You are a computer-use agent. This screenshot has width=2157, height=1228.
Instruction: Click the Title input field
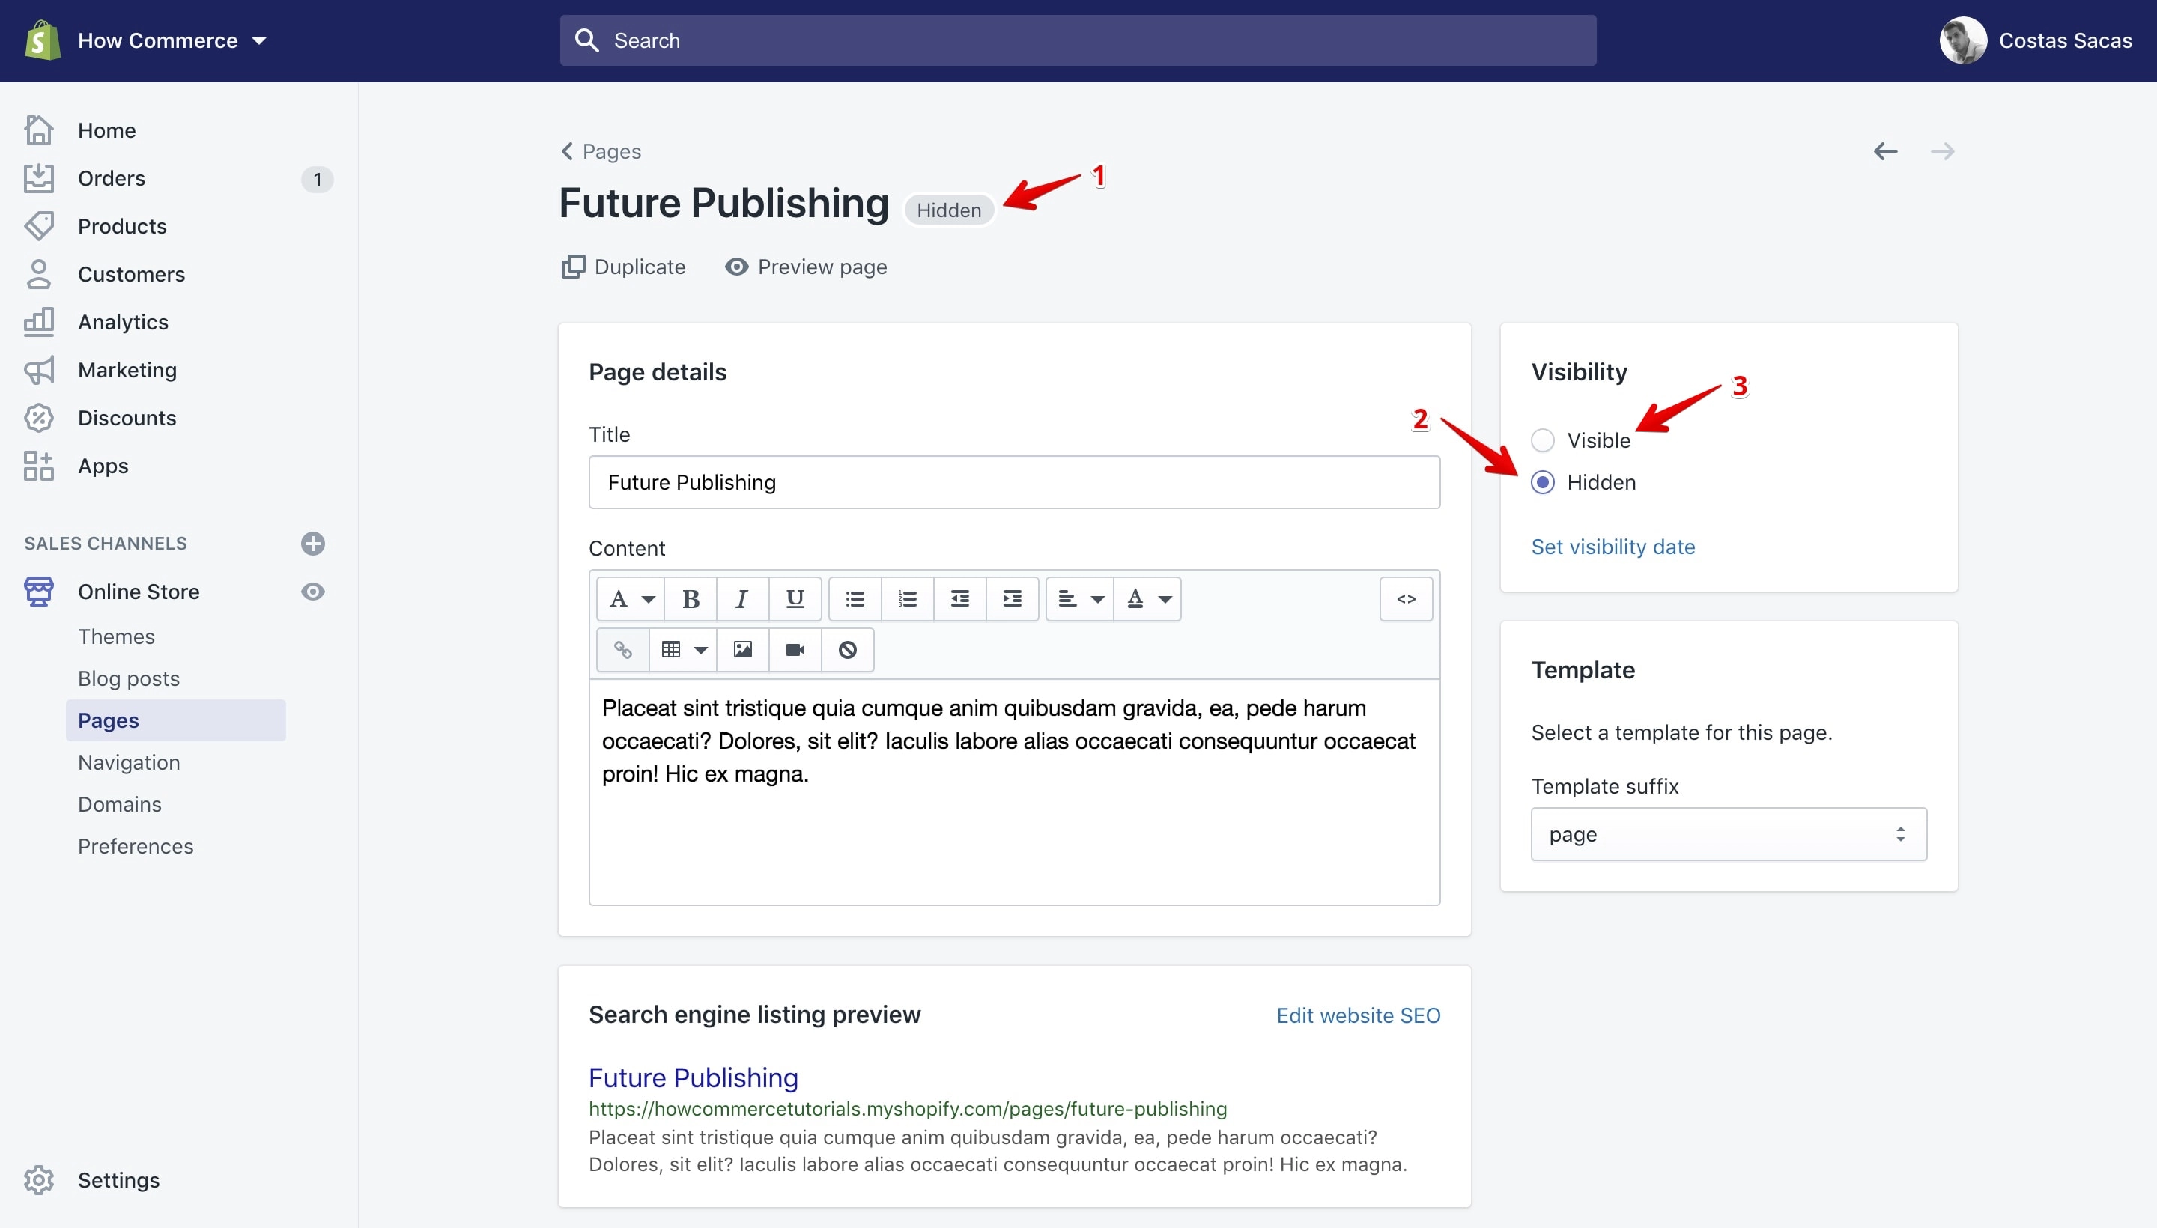coord(1014,482)
